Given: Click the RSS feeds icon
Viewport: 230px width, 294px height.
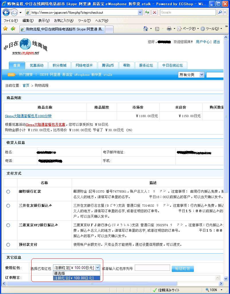Looking at the screenshot, I should pyautogui.click(x=157, y=29).
